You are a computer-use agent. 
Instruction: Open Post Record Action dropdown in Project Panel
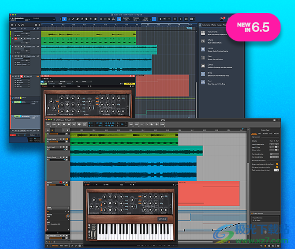pyautogui.click(x=274, y=154)
